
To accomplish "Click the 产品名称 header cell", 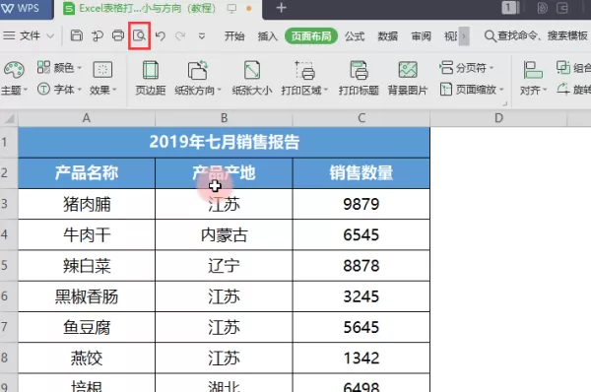I will [x=87, y=173].
